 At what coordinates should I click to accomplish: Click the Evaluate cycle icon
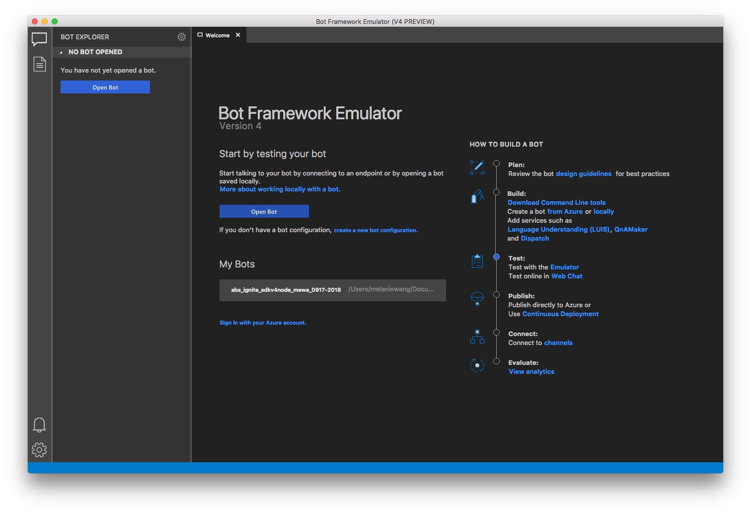tap(477, 365)
